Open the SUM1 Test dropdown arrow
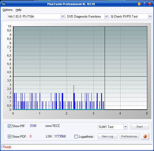The image size is (154, 151). pos(125,127)
